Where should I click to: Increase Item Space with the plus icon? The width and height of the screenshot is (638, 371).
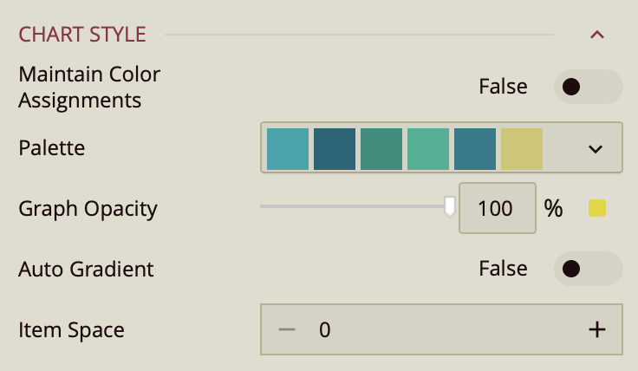[596, 329]
